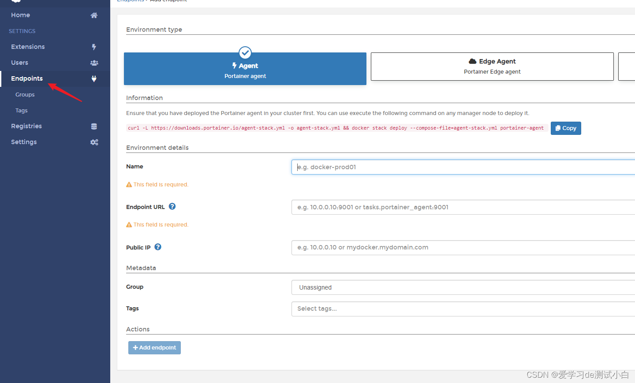Click warning icon under Endpoint URL
The width and height of the screenshot is (635, 383).
pos(129,225)
